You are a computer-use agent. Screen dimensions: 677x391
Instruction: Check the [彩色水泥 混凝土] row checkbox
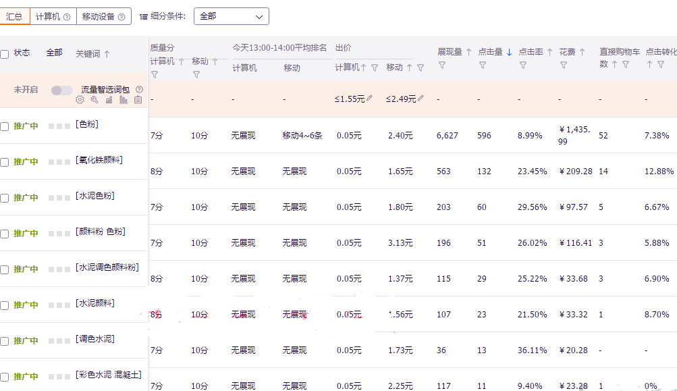(x=4, y=377)
